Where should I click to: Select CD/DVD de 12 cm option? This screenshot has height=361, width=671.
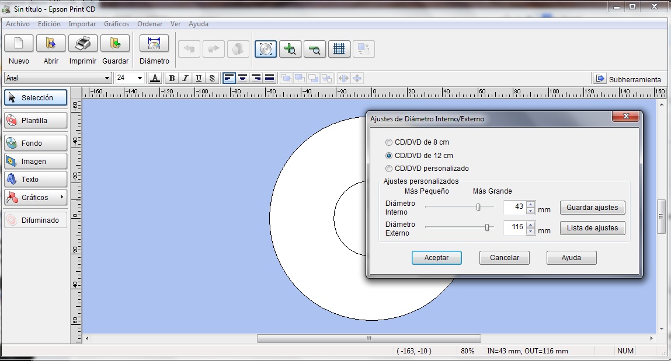pos(388,156)
